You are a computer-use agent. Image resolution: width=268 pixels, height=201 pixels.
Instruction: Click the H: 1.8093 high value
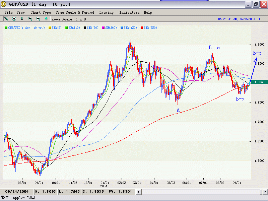point(46,192)
